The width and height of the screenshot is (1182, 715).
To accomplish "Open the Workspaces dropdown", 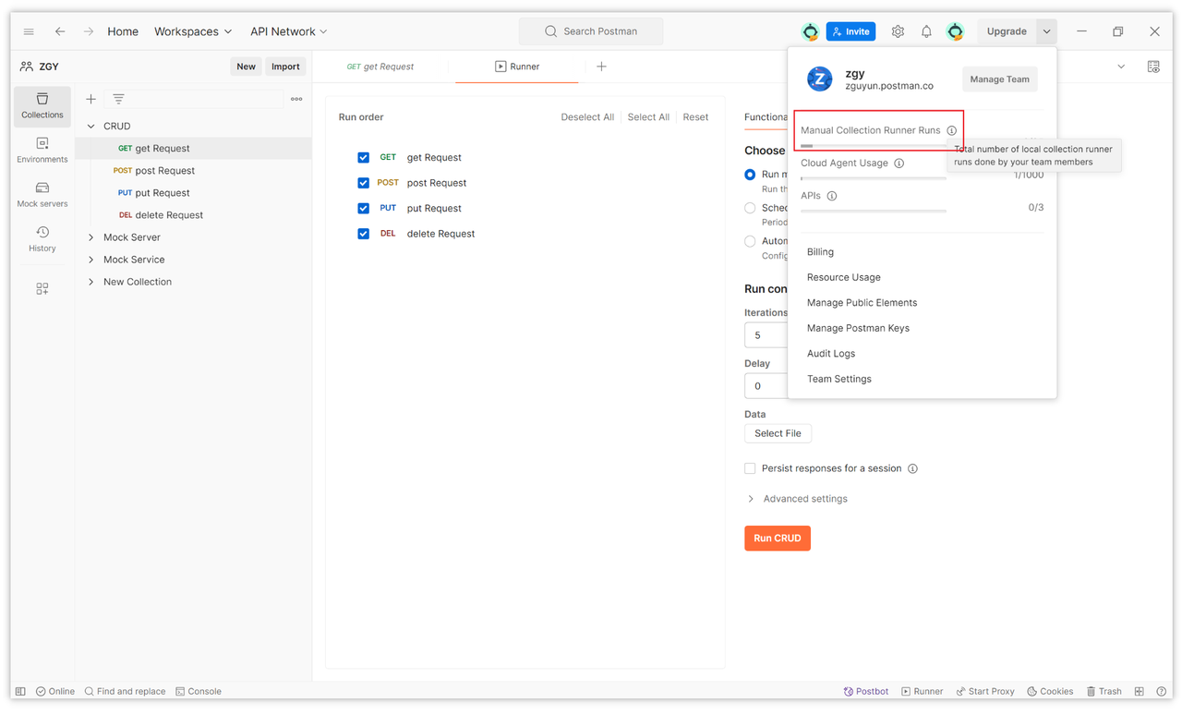I will click(193, 31).
